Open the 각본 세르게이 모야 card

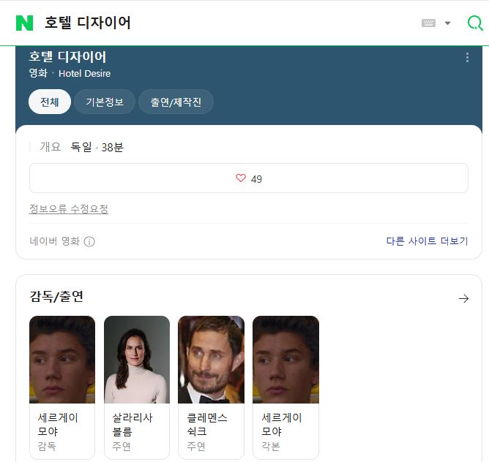(x=285, y=360)
